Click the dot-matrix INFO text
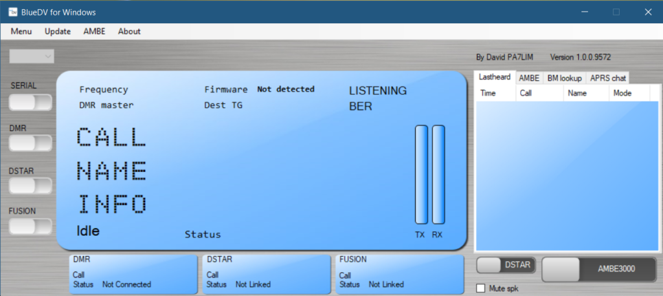This screenshot has width=663, height=296. coord(111,204)
